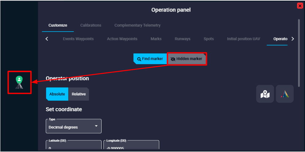Open the Initial position UAV sub-tab

pos(243,39)
